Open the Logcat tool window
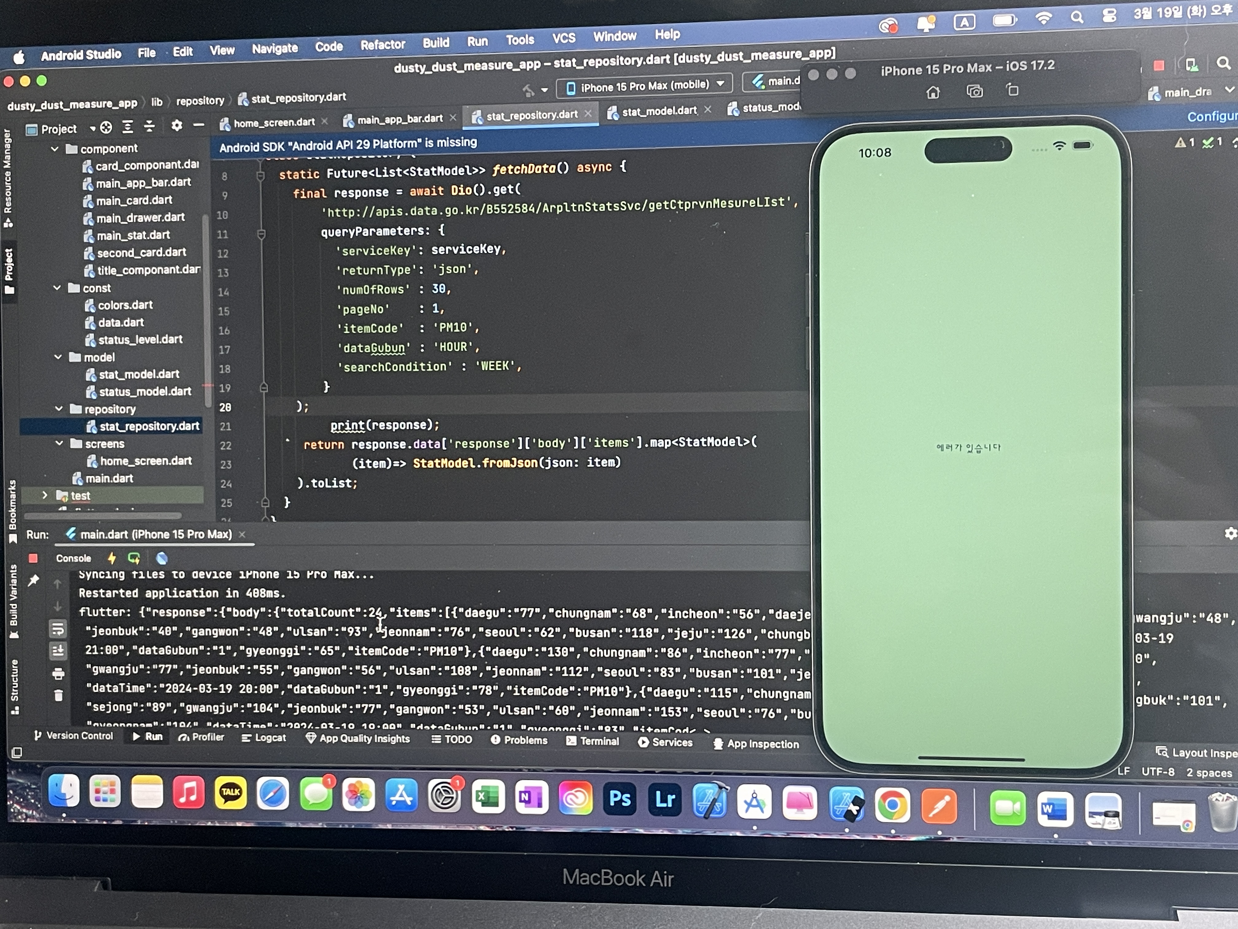The height and width of the screenshot is (929, 1238). (x=264, y=738)
